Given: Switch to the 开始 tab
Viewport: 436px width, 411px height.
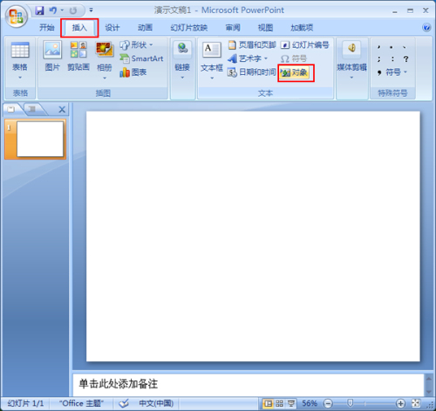Looking at the screenshot, I should (47, 28).
